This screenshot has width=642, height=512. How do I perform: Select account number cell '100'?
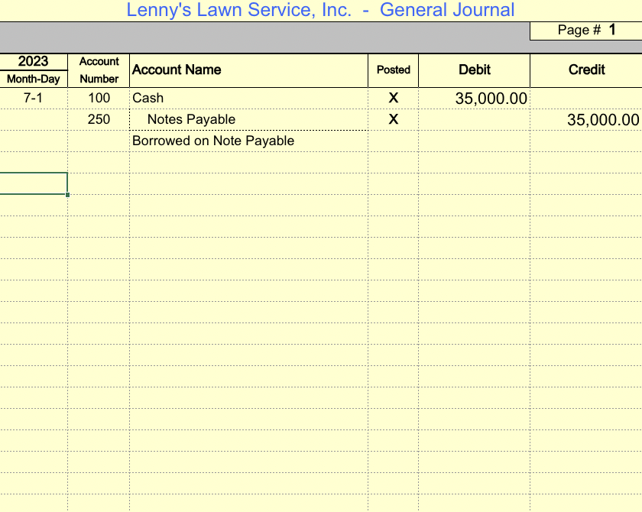(99, 99)
